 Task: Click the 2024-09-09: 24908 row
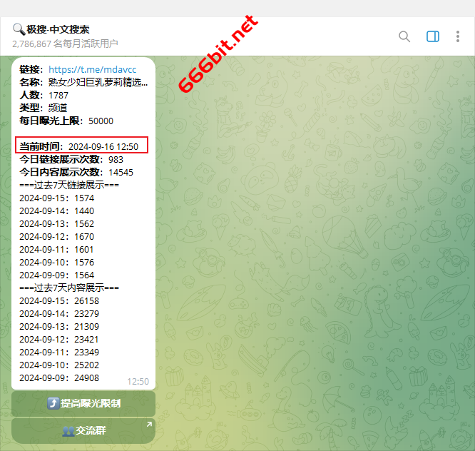pyautogui.click(x=59, y=378)
